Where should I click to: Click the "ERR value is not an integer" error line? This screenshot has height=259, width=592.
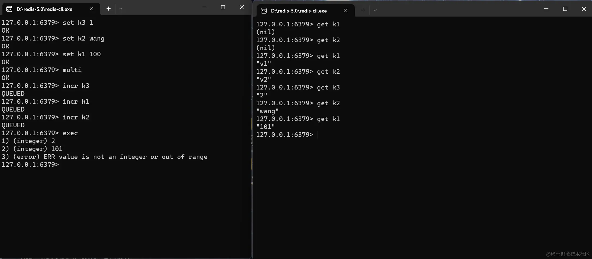[x=105, y=157]
